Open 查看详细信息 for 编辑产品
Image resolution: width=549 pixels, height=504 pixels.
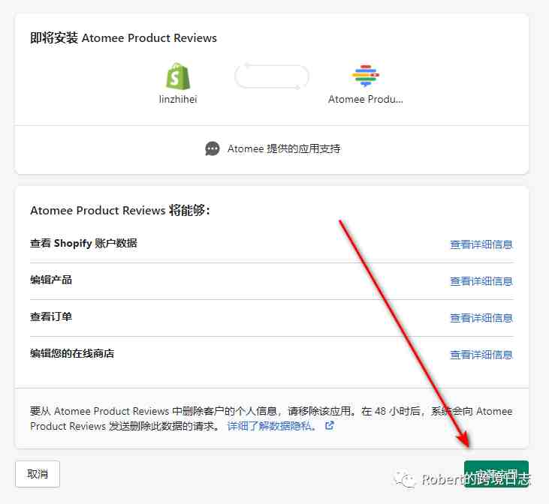click(481, 281)
